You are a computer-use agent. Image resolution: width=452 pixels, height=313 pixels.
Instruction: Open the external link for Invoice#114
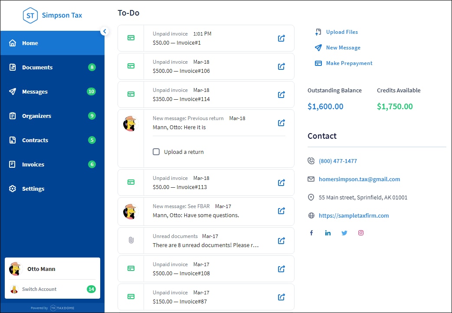[281, 95]
